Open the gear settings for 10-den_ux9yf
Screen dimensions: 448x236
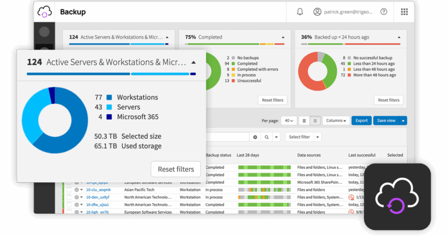(76, 197)
